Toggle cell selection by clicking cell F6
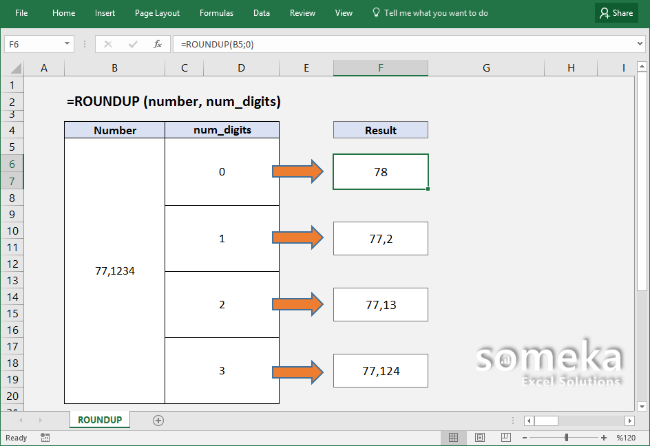This screenshot has width=650, height=446. (380, 171)
